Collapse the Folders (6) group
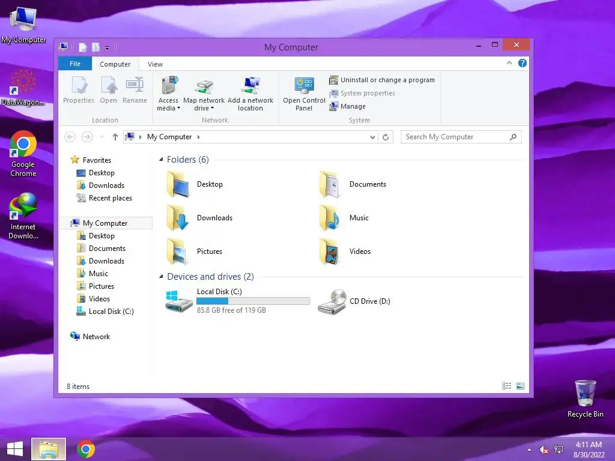Image resolution: width=615 pixels, height=461 pixels. coord(161,160)
